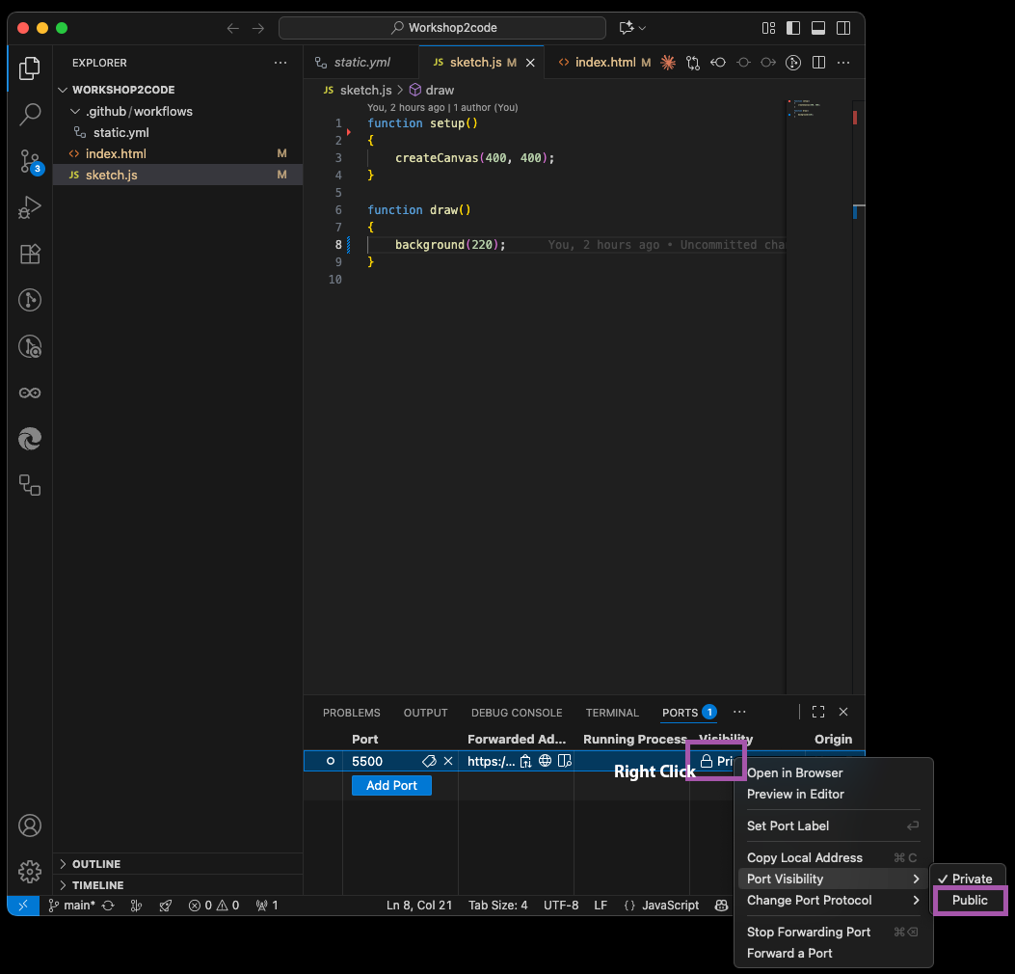Click the Add Port button
The image size is (1015, 974).
(391, 786)
